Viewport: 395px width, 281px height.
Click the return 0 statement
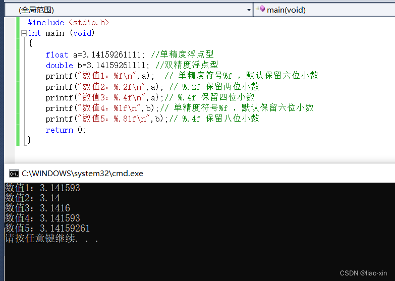tap(66, 130)
